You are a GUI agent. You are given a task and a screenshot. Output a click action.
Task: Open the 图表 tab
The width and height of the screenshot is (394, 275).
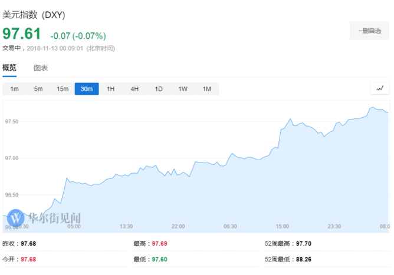point(41,68)
